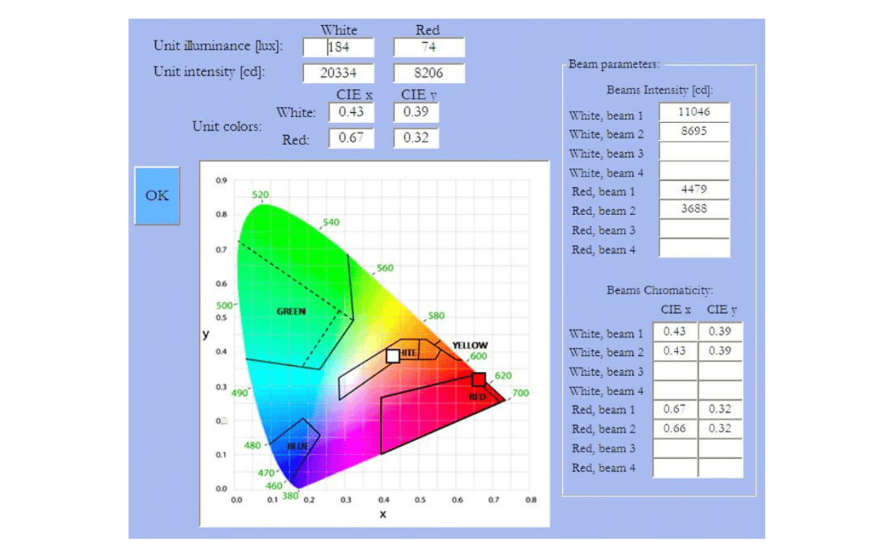Click the OK button
Viewport: 894px width, 558px height.
coord(157,194)
